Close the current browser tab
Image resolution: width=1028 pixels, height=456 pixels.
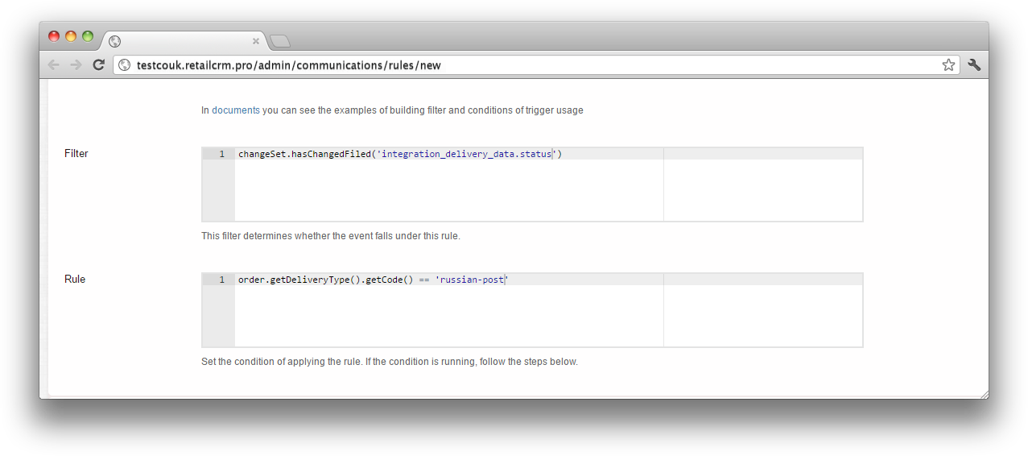click(x=256, y=41)
